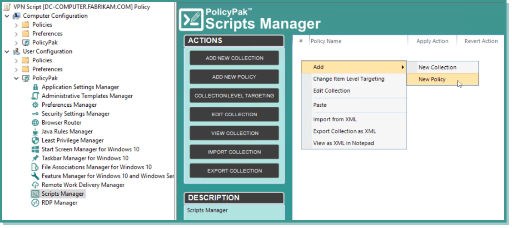
Task: Select Taskbar Manager for Windows 10
Action: click(x=85, y=158)
